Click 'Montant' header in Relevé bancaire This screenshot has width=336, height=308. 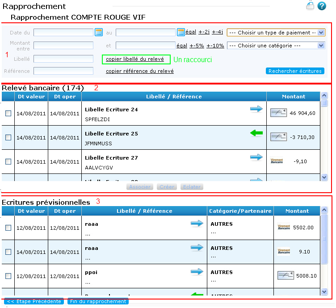pos(294,97)
